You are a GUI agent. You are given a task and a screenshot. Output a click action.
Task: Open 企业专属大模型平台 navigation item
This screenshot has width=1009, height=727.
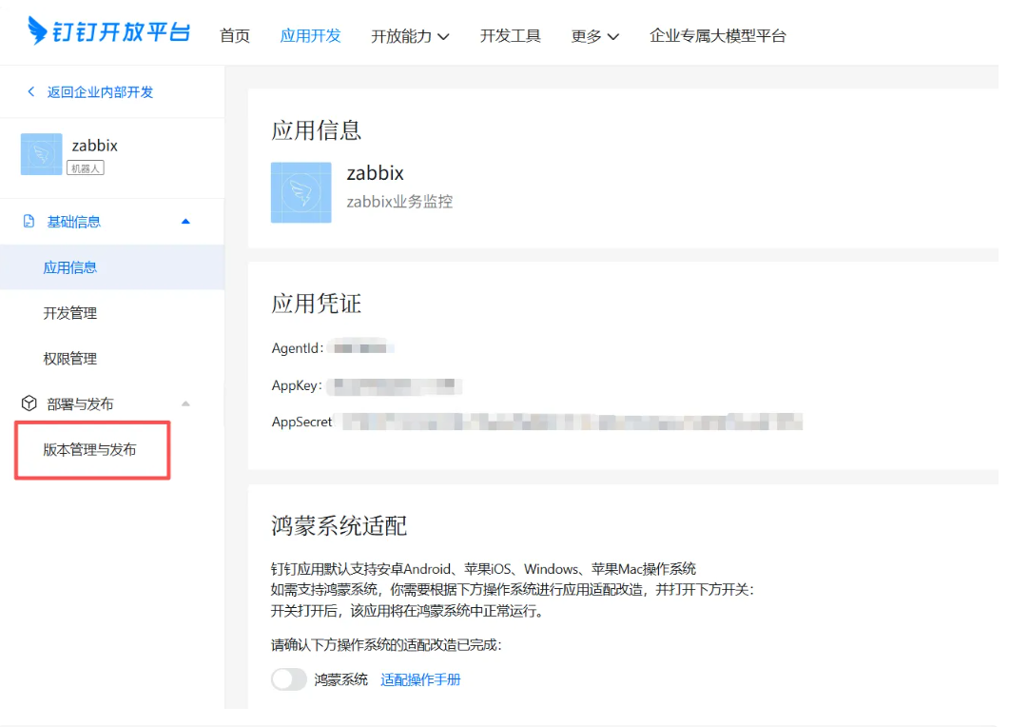(718, 36)
